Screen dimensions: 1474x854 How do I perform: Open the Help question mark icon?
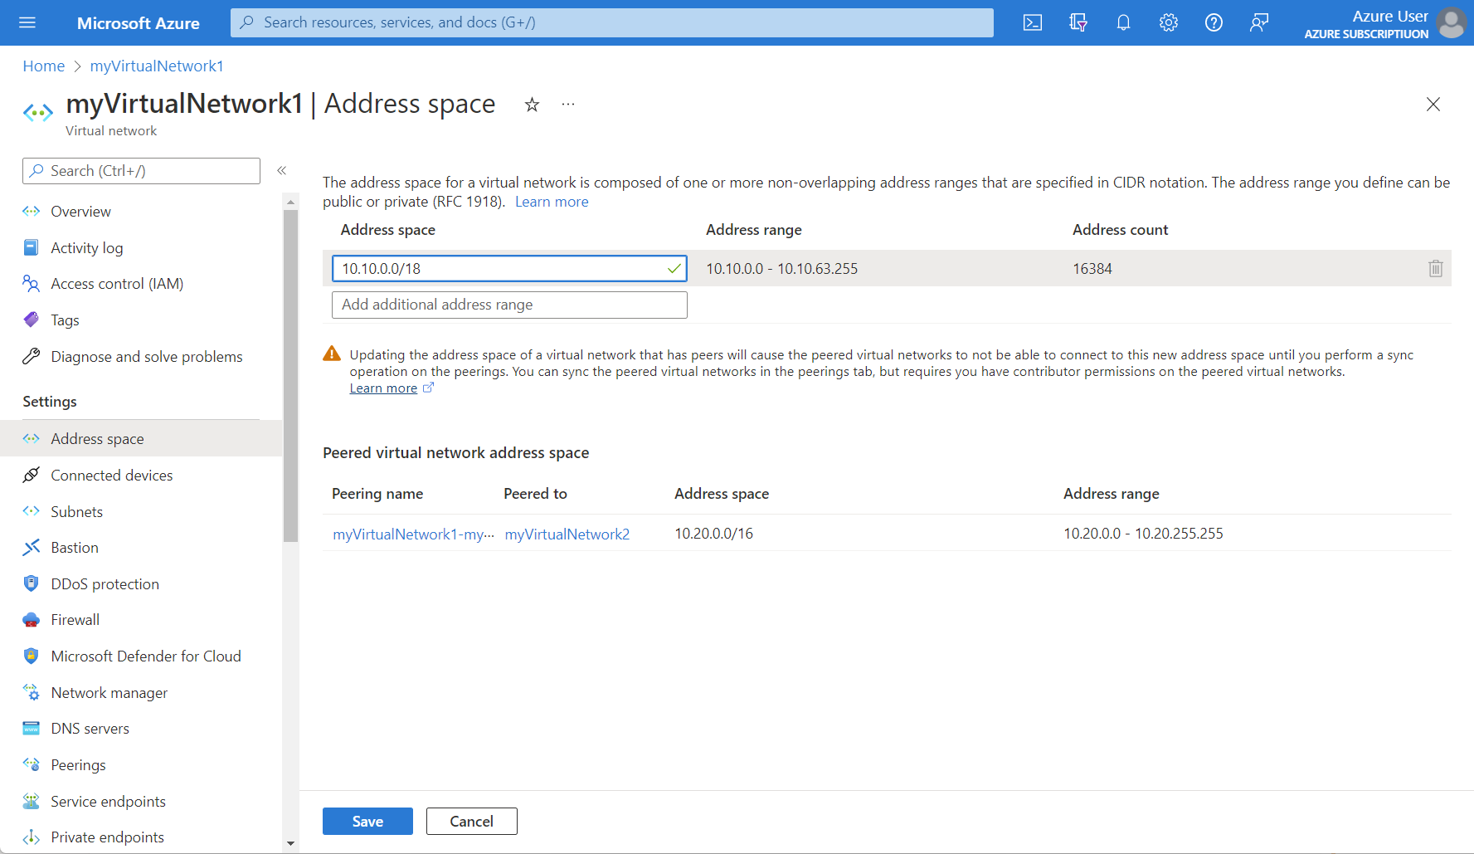pyautogui.click(x=1214, y=22)
